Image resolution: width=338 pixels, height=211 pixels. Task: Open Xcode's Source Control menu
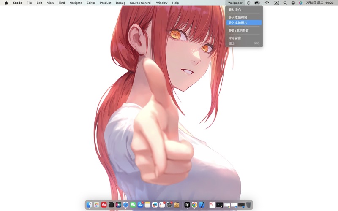point(141,3)
